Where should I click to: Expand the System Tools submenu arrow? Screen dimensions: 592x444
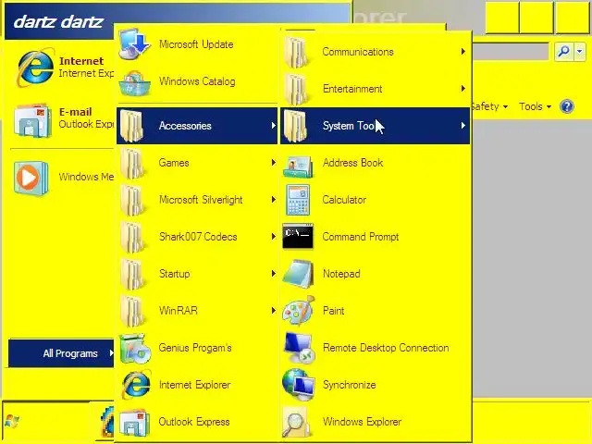pos(462,126)
